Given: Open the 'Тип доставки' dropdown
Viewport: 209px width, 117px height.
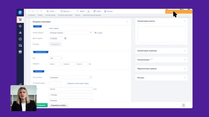Looking at the screenshot, I should tap(71, 77).
